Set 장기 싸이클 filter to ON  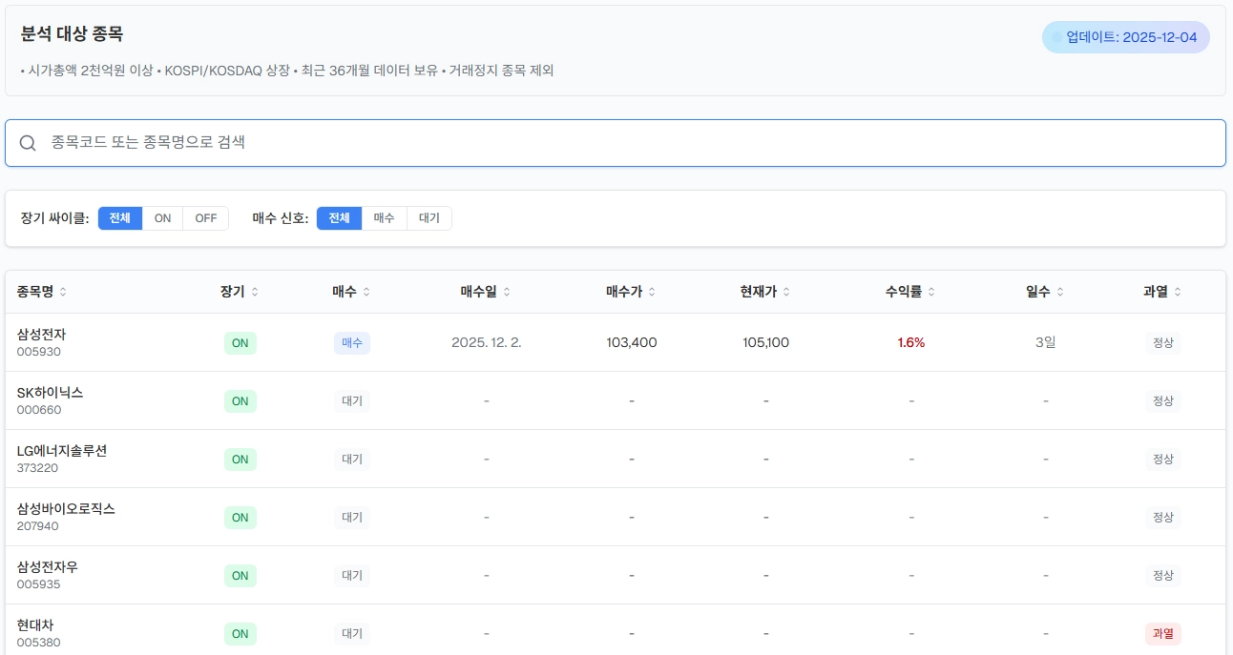[x=162, y=218]
